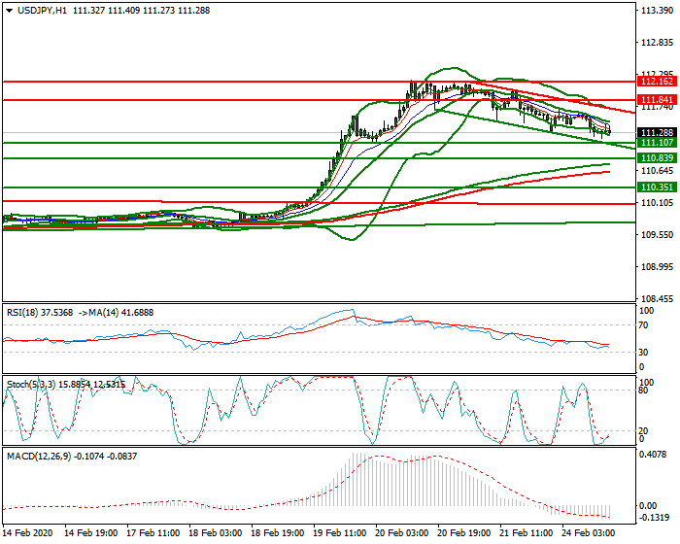
Task: Click the -0.1319 MACD scale value
Action: [654, 518]
